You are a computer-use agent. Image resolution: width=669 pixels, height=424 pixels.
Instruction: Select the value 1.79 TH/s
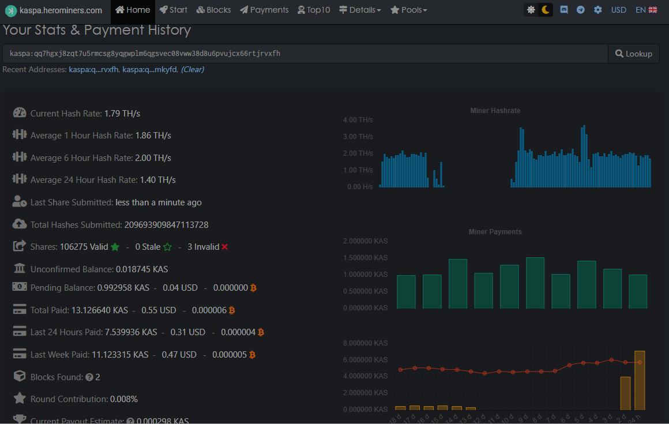pyautogui.click(x=122, y=114)
